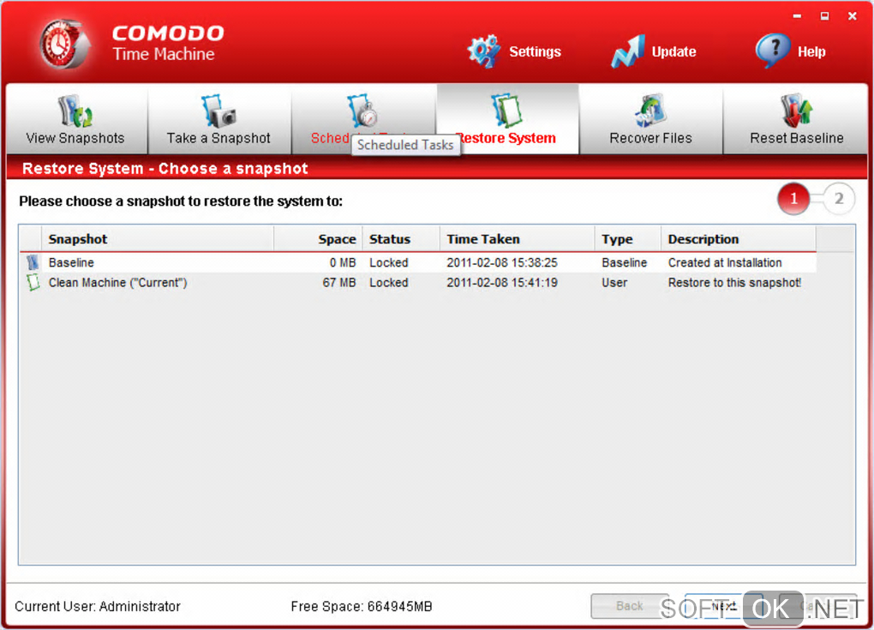874x630 pixels.
Task: Switch to the Restore System tab label
Action: coord(508,138)
